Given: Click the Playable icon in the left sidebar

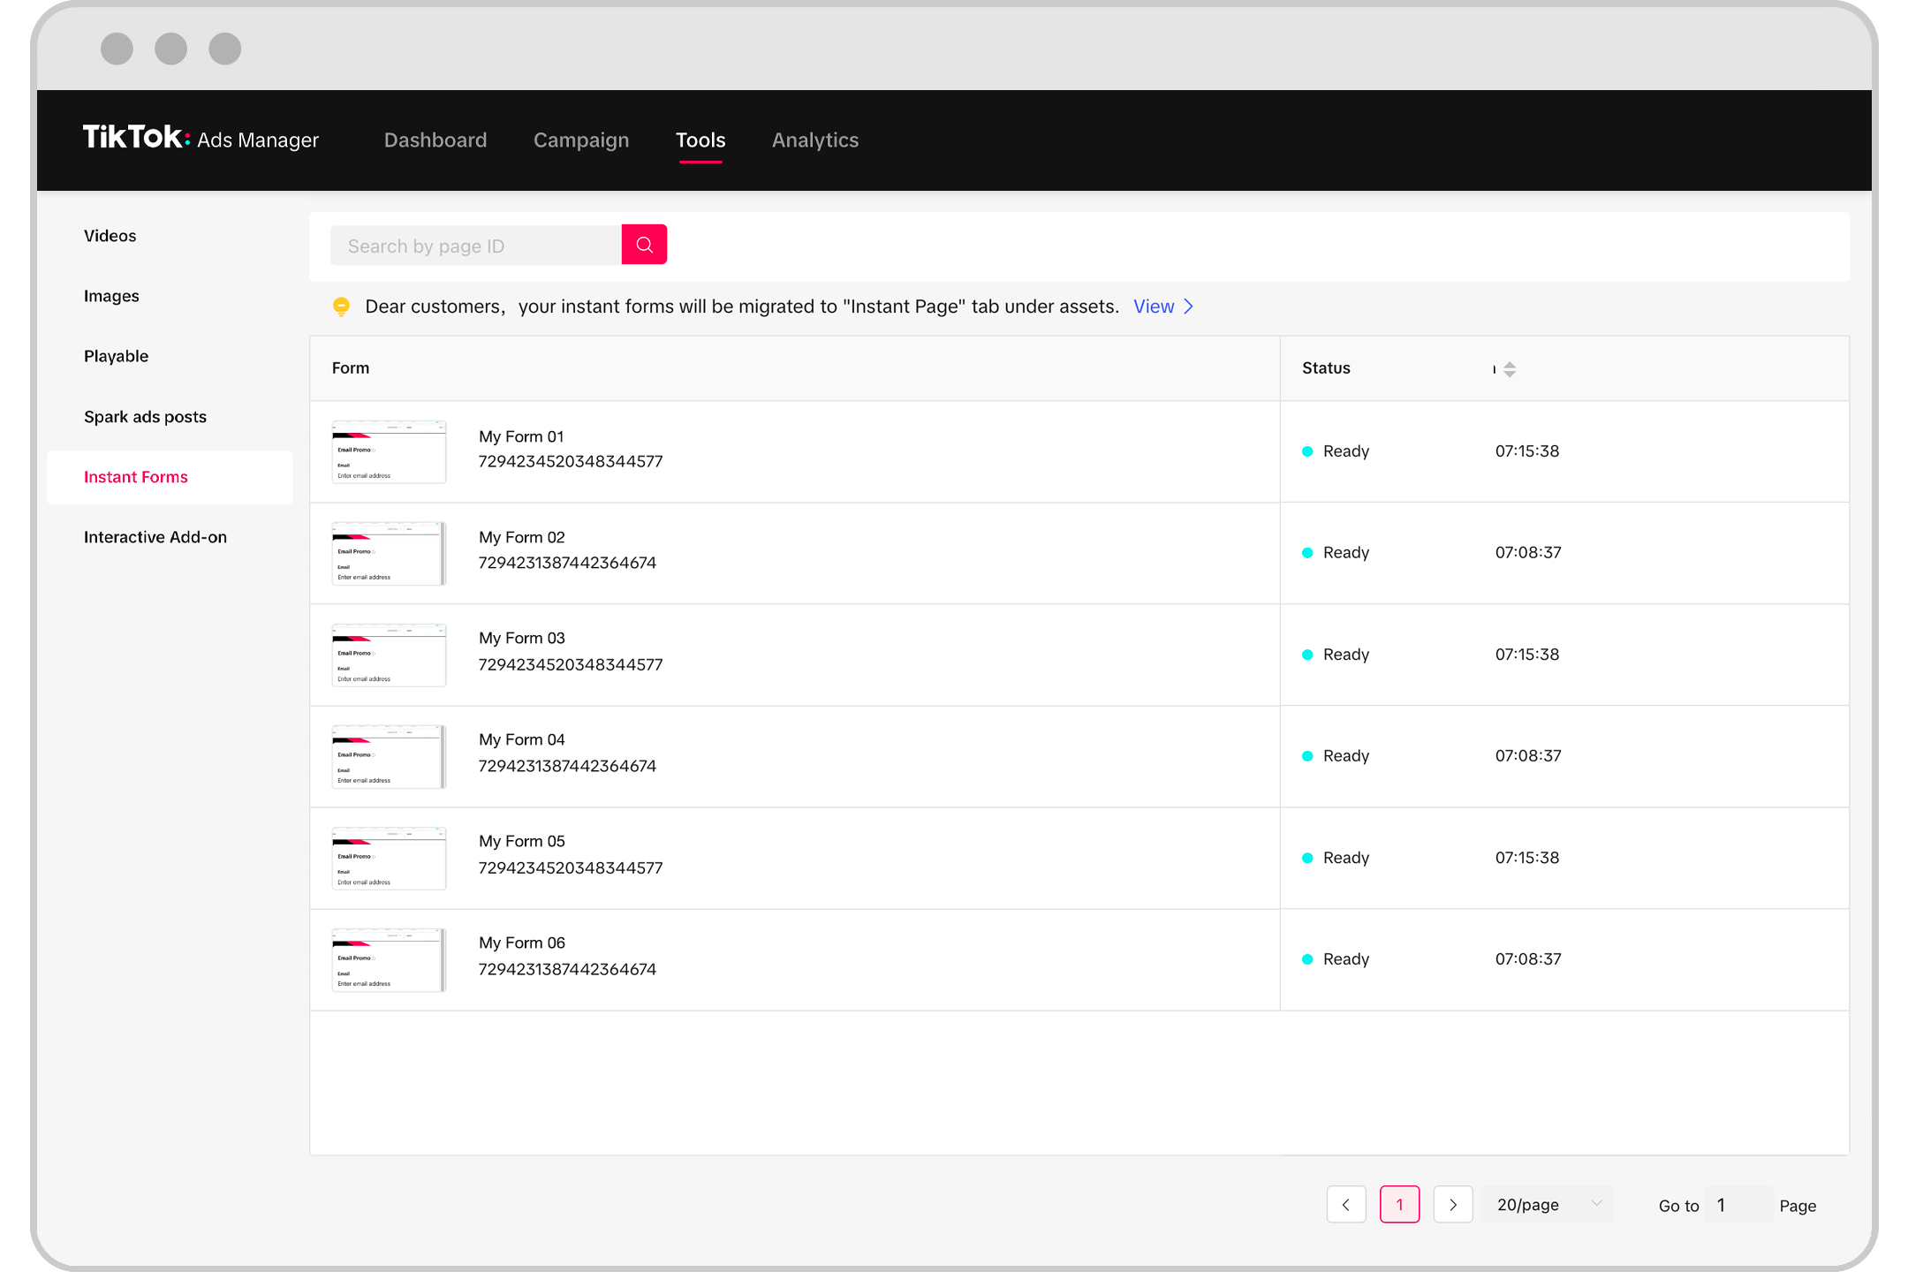Looking at the screenshot, I should (x=117, y=356).
